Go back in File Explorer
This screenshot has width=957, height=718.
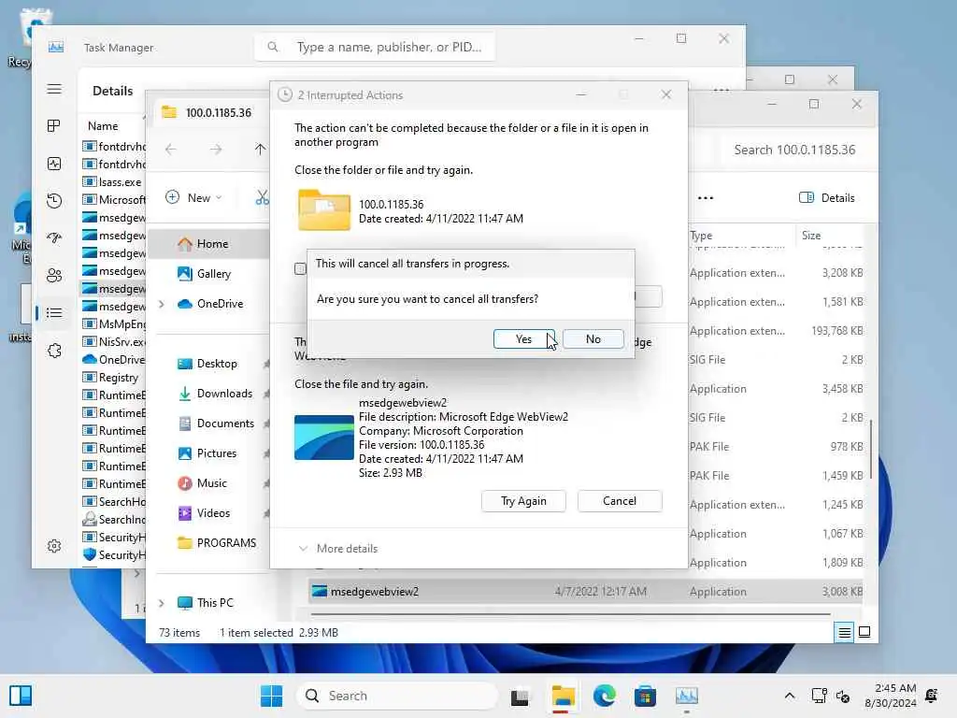[171, 149]
